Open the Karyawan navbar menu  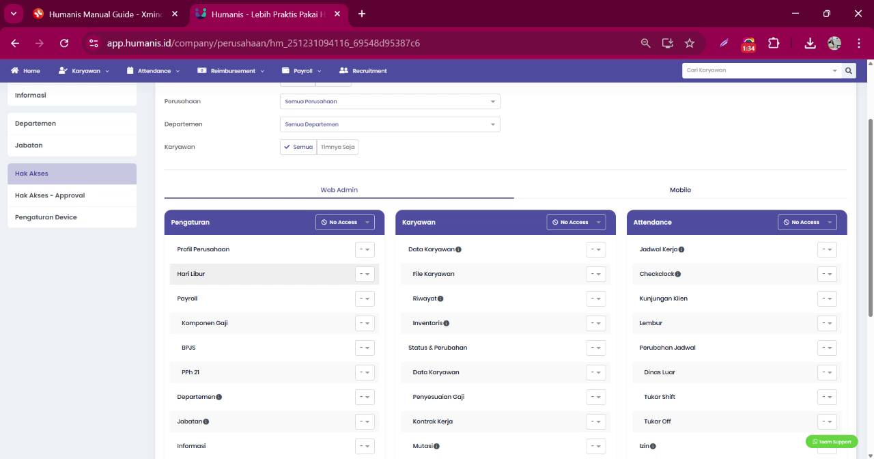tap(84, 70)
